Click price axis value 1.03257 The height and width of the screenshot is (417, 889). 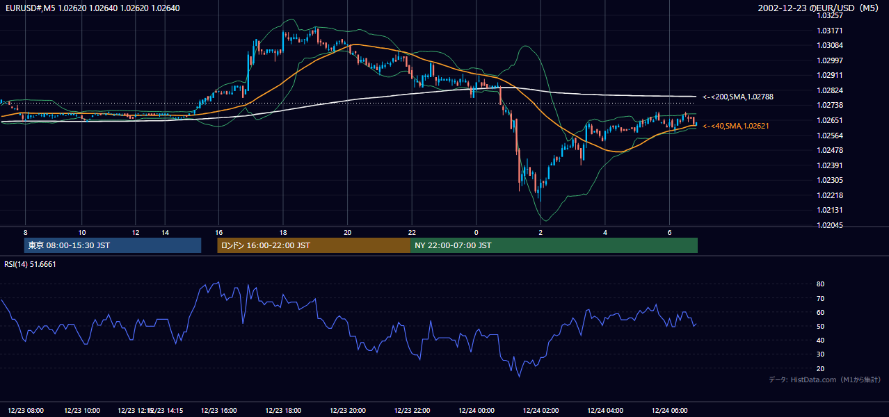[x=830, y=15]
